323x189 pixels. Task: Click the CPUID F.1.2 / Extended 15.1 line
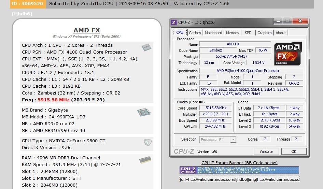(x=58, y=72)
